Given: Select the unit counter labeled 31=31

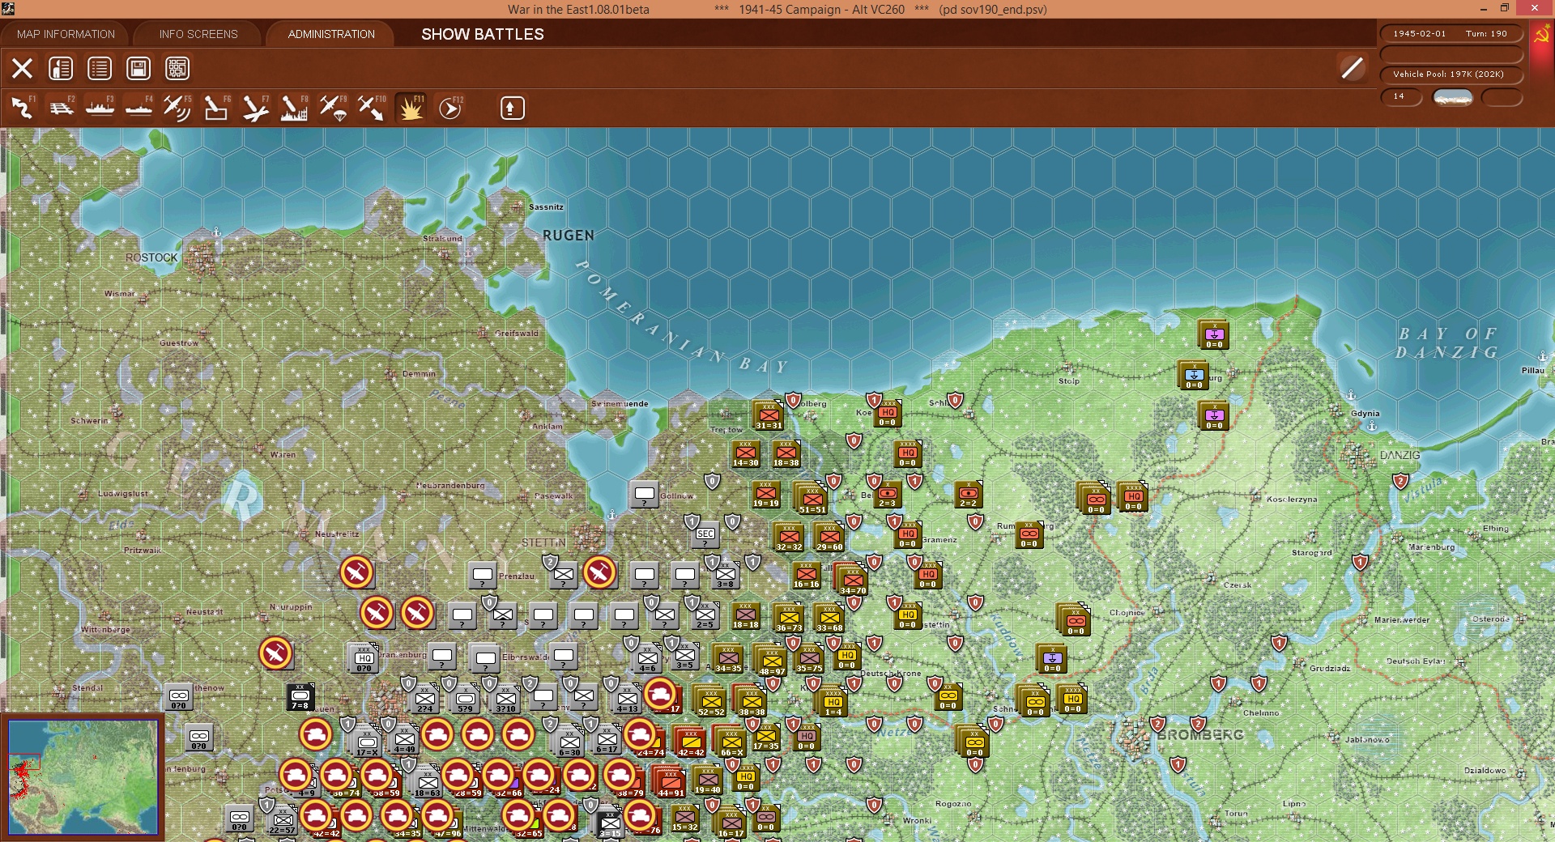Looking at the screenshot, I should click(769, 416).
